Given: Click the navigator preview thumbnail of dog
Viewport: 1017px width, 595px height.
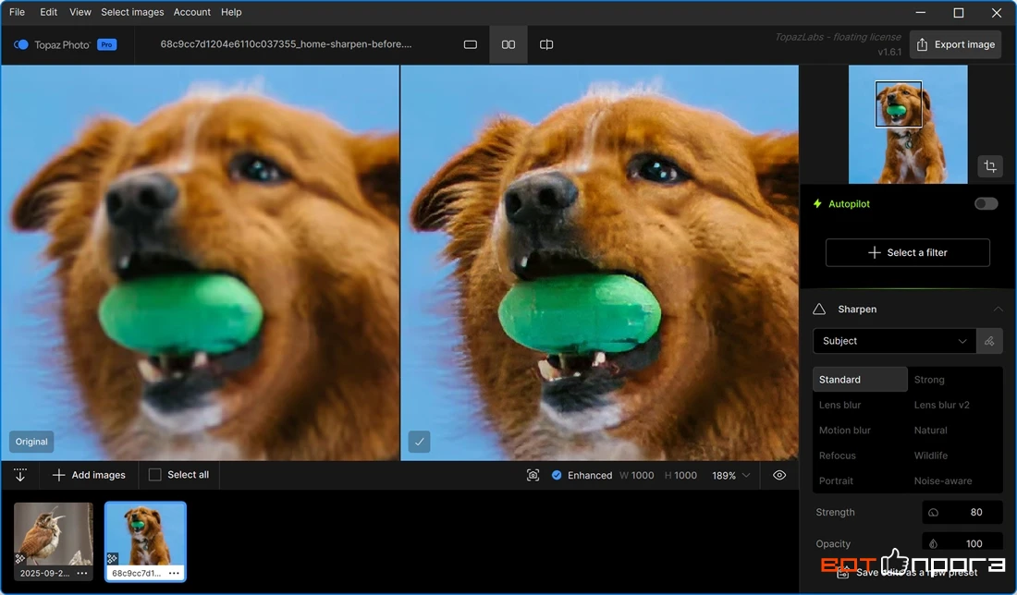Looking at the screenshot, I should click(x=907, y=125).
